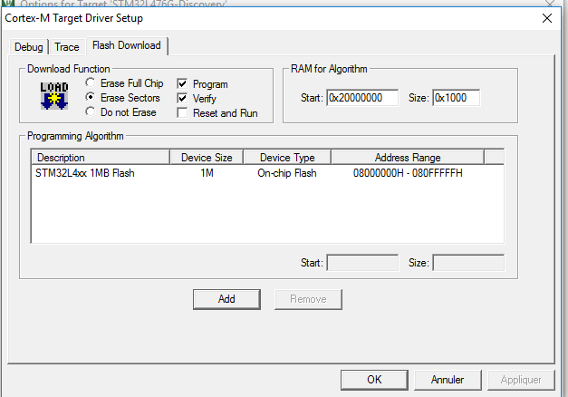This screenshot has height=397, width=568.
Task: Click the Programming Algorithm Size field
Action: click(x=468, y=263)
